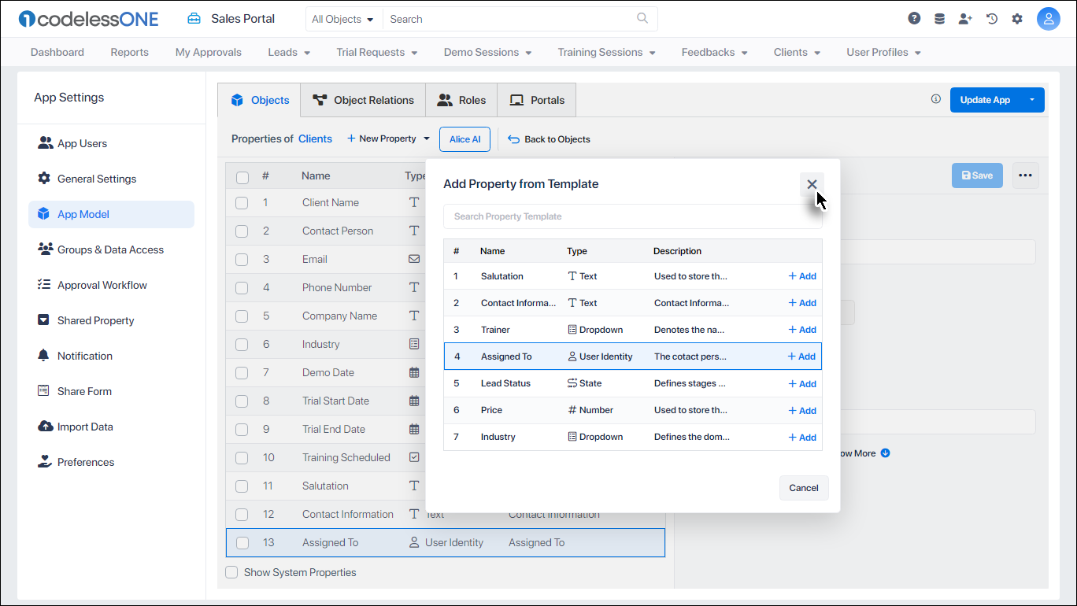
Task: Click the Search Property Template field
Action: click(633, 216)
